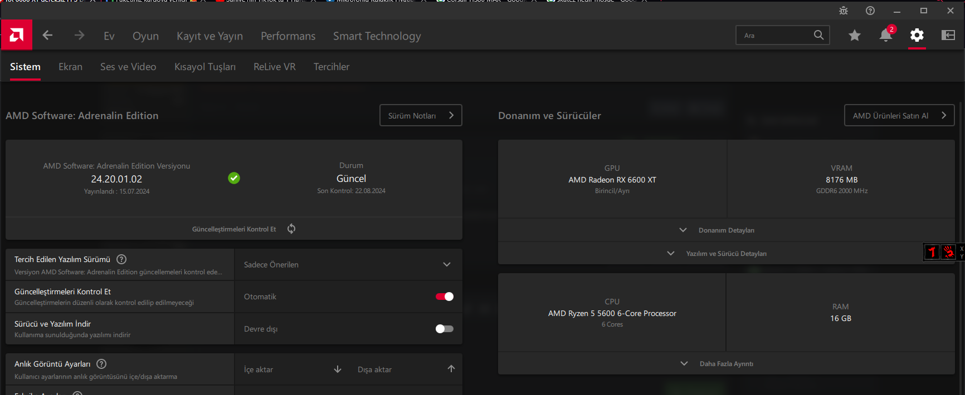This screenshot has width=965, height=395.
Task: Open help question mark icon
Action: 870,11
